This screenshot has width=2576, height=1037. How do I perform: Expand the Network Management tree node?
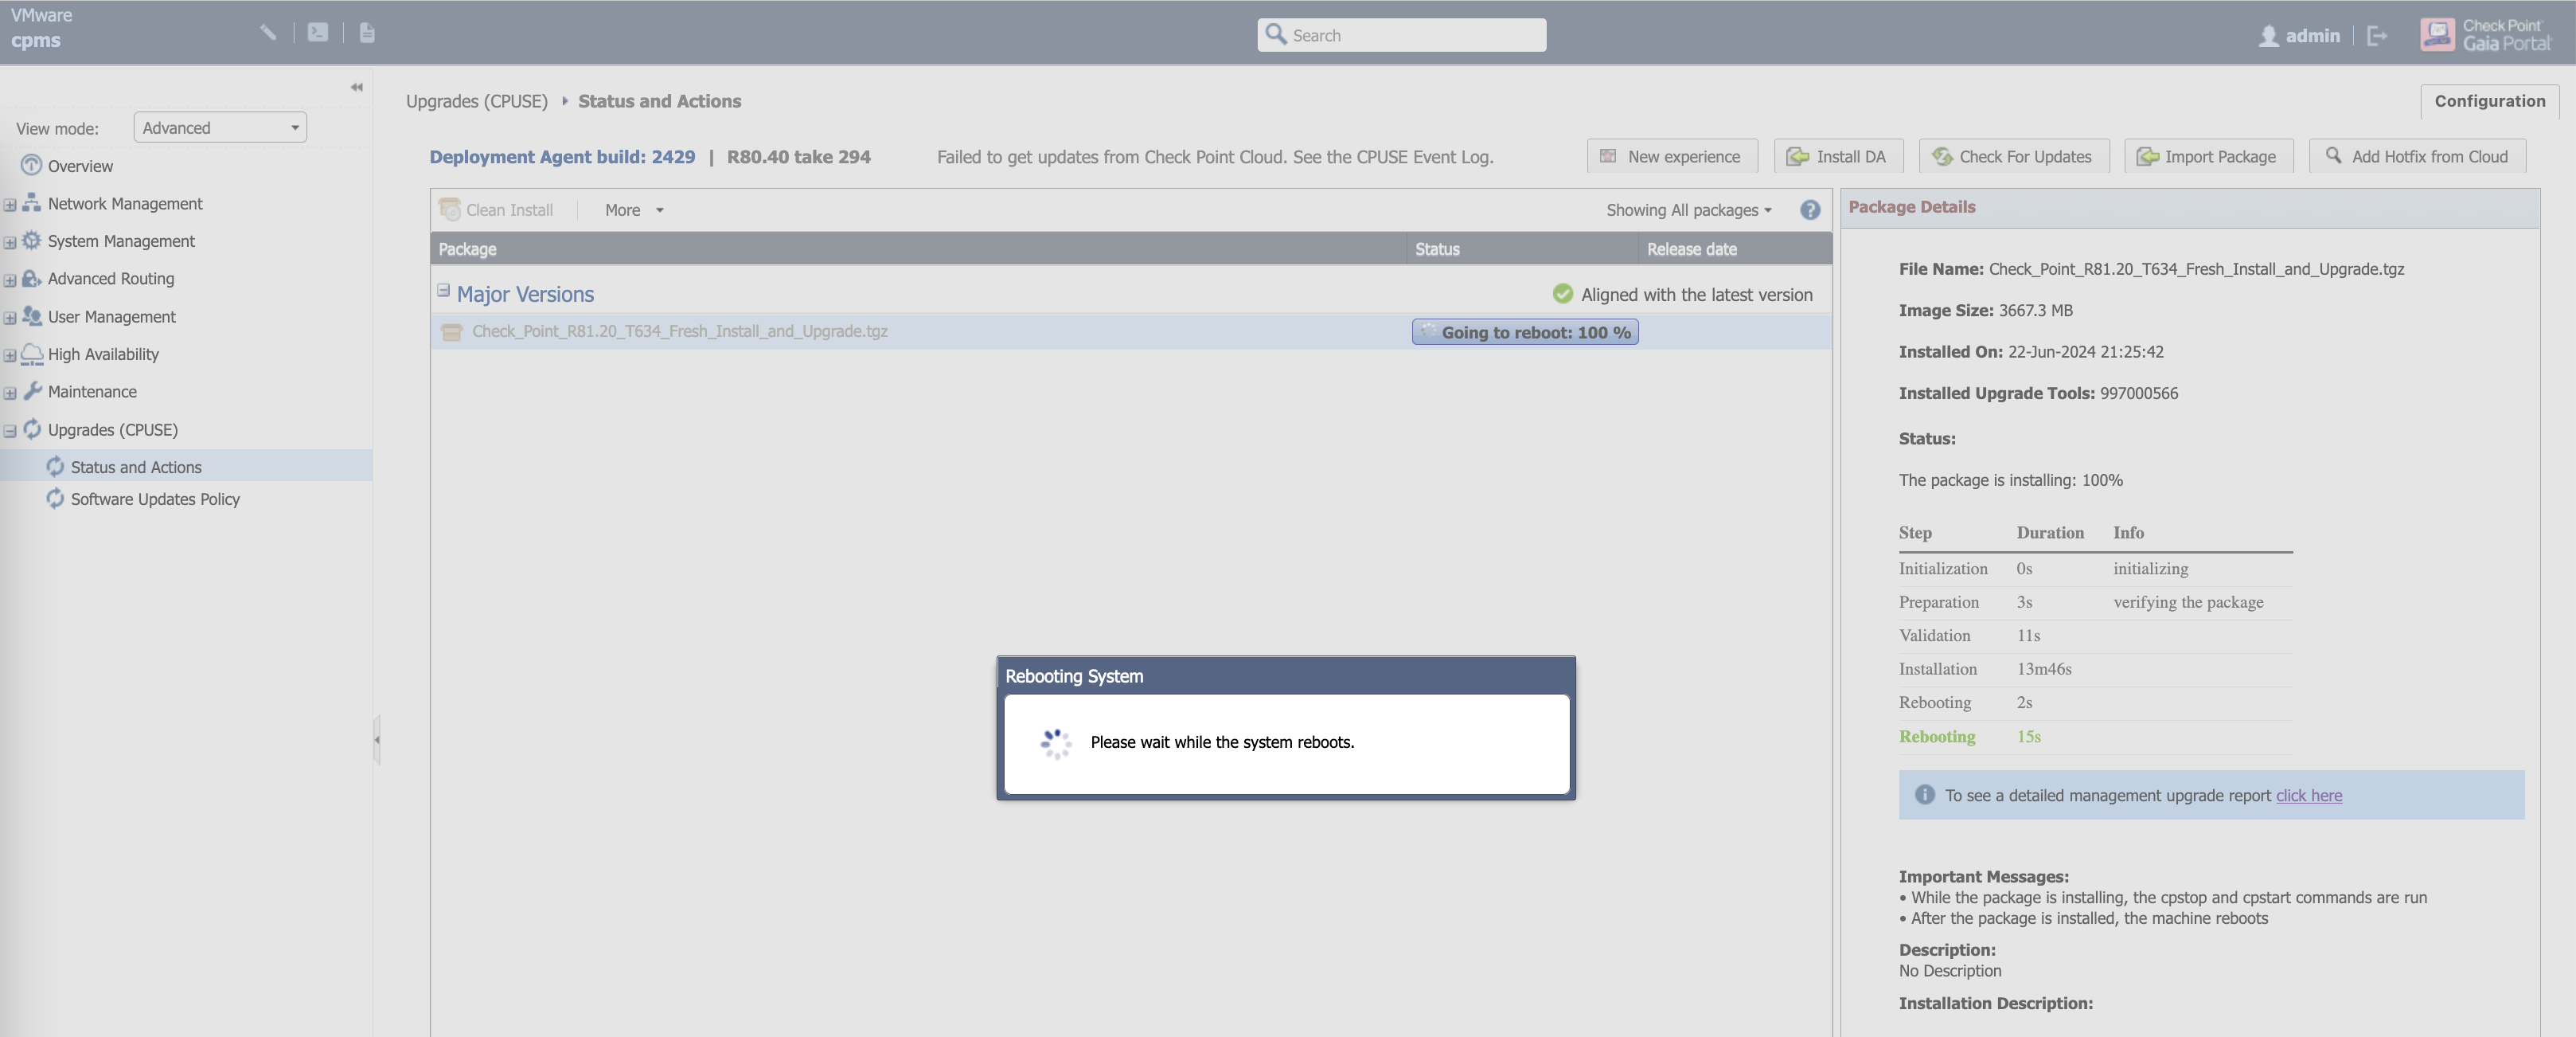coord(10,204)
